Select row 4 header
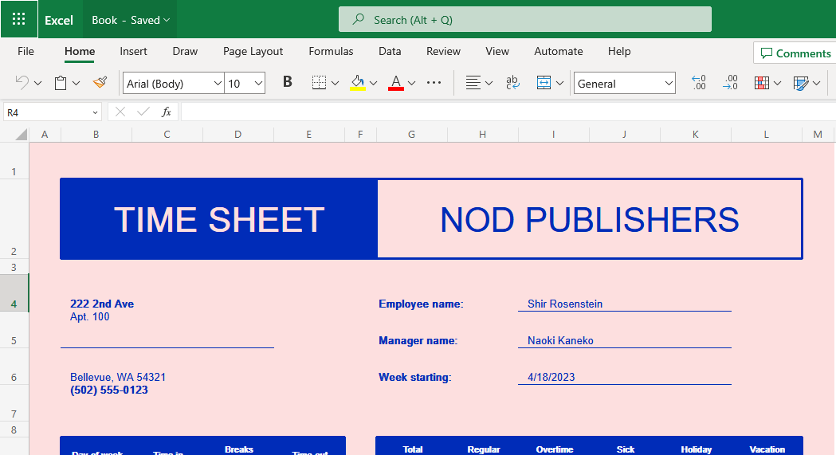Viewport: 836px width, 455px height. tap(14, 293)
